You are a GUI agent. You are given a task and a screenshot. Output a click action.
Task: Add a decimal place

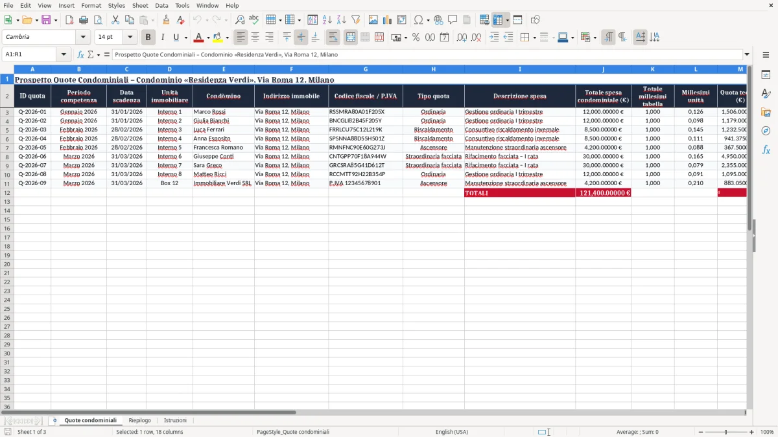tap(462, 38)
